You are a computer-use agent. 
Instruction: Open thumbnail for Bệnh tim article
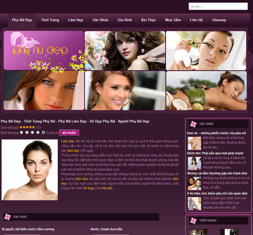[x=194, y=163]
